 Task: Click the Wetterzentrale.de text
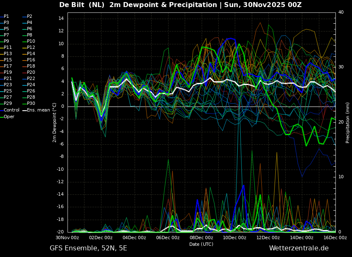tap(299, 248)
